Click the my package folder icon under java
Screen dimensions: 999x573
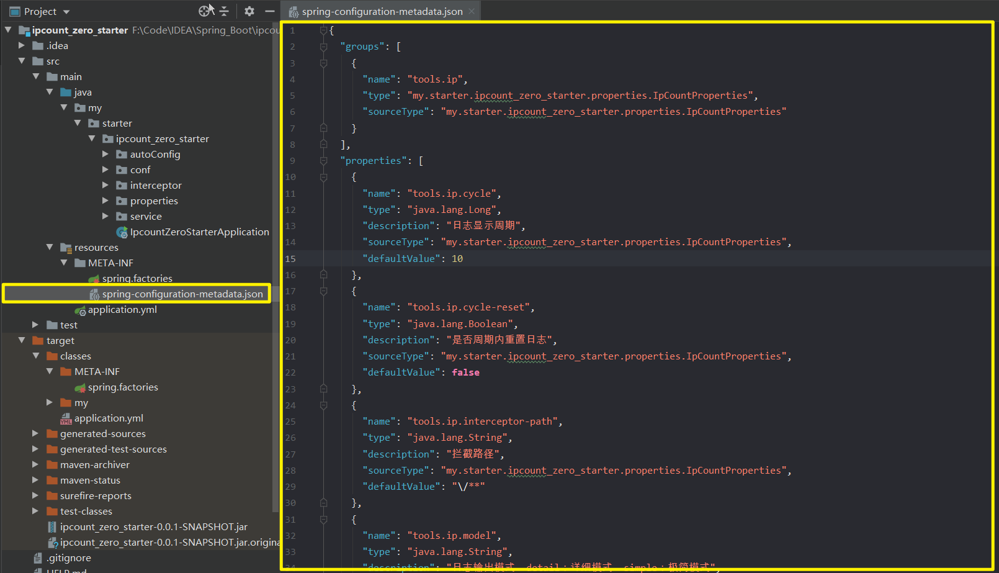coord(80,107)
